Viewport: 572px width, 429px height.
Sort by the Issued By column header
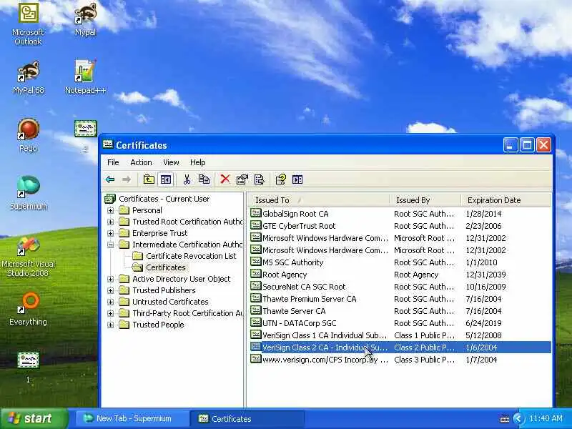pyautogui.click(x=425, y=200)
